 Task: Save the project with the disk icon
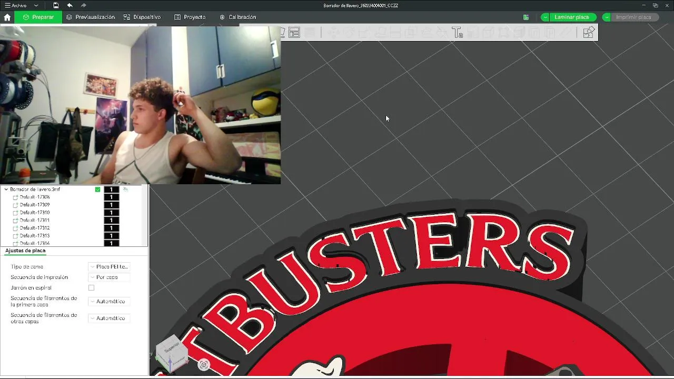pyautogui.click(x=56, y=5)
